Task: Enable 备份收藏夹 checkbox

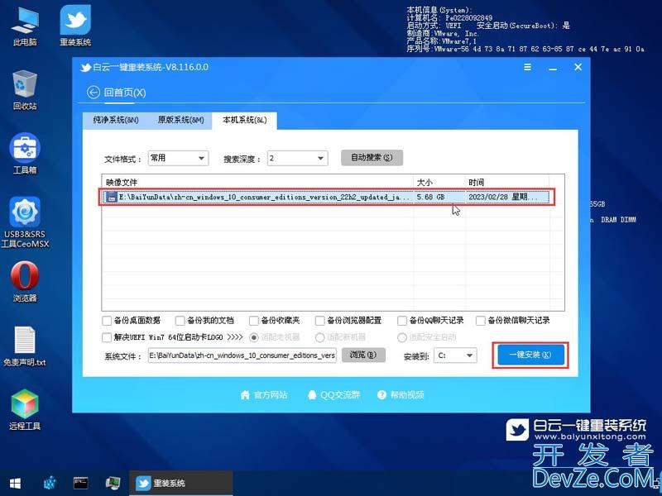Action: pyautogui.click(x=254, y=321)
